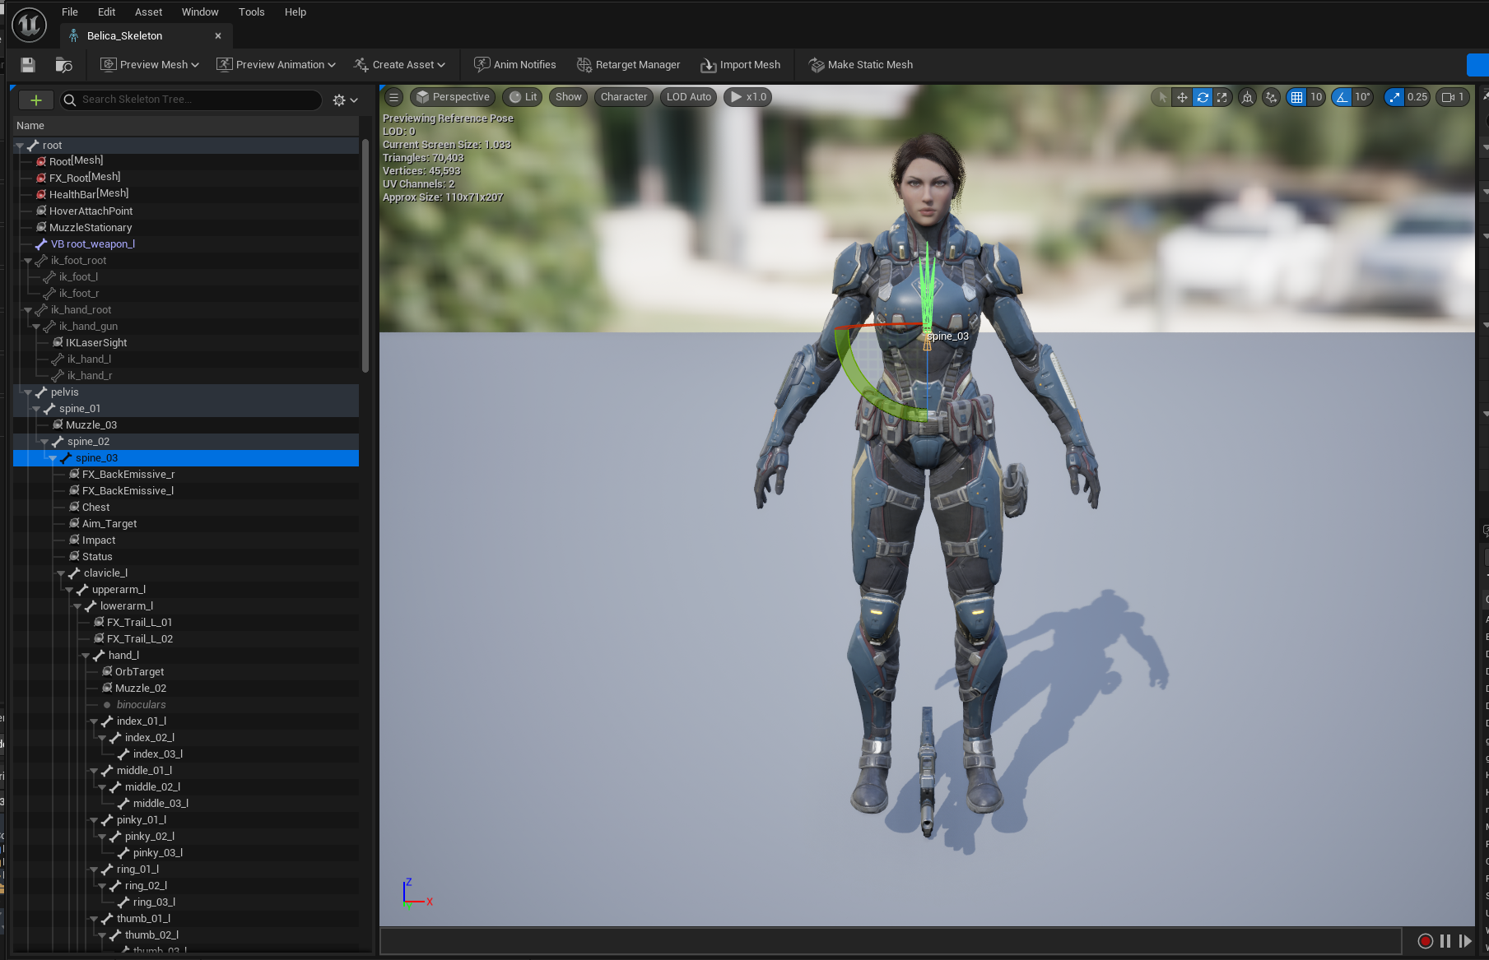Activate the select mode cursor tool
The width and height of the screenshot is (1489, 960).
pyautogui.click(x=1162, y=97)
